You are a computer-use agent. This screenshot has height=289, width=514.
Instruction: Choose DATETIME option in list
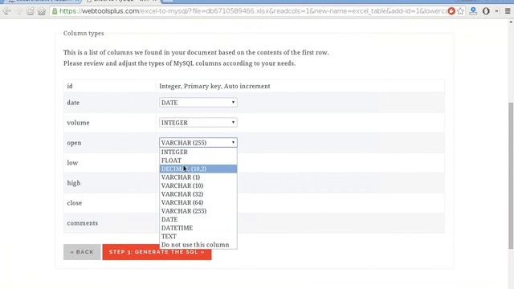tap(198, 228)
